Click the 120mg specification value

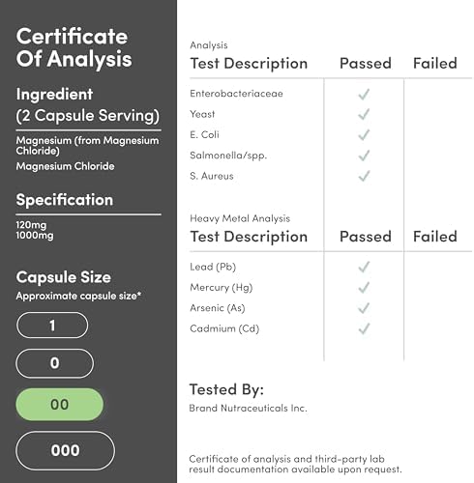pos(31,225)
